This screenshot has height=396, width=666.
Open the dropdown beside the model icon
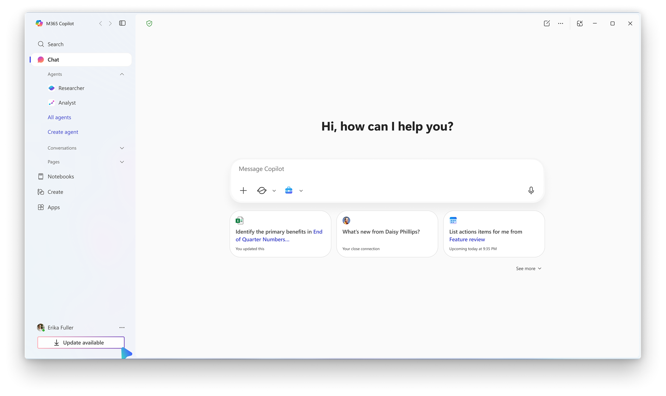(274, 191)
